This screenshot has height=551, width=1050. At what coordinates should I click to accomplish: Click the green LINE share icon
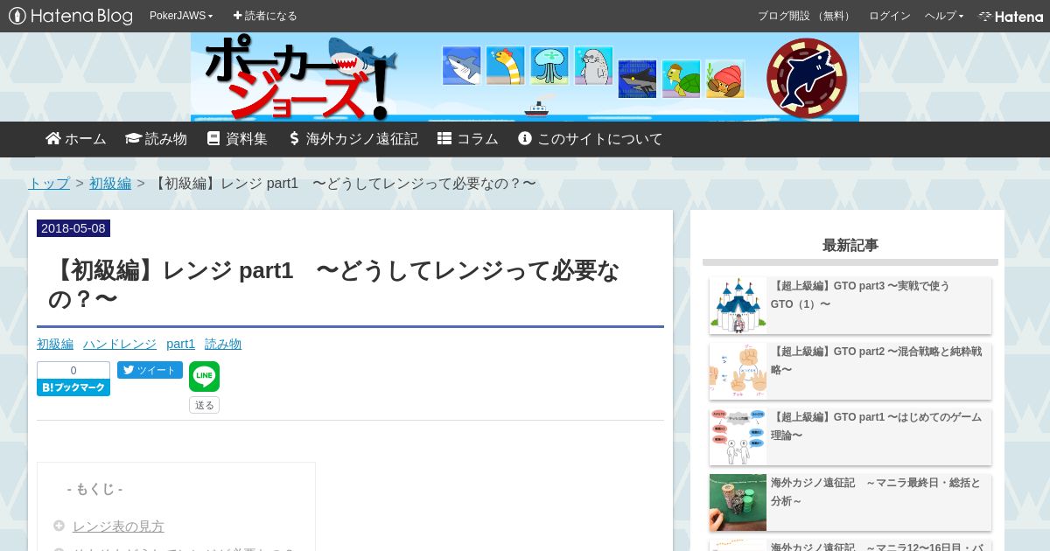[204, 376]
